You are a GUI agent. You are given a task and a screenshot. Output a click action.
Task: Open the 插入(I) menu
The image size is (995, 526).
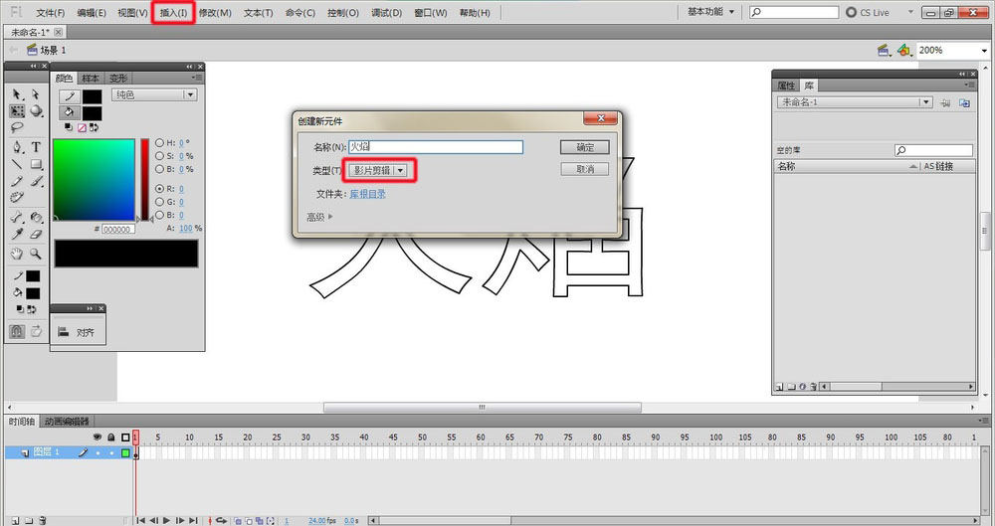pyautogui.click(x=173, y=13)
